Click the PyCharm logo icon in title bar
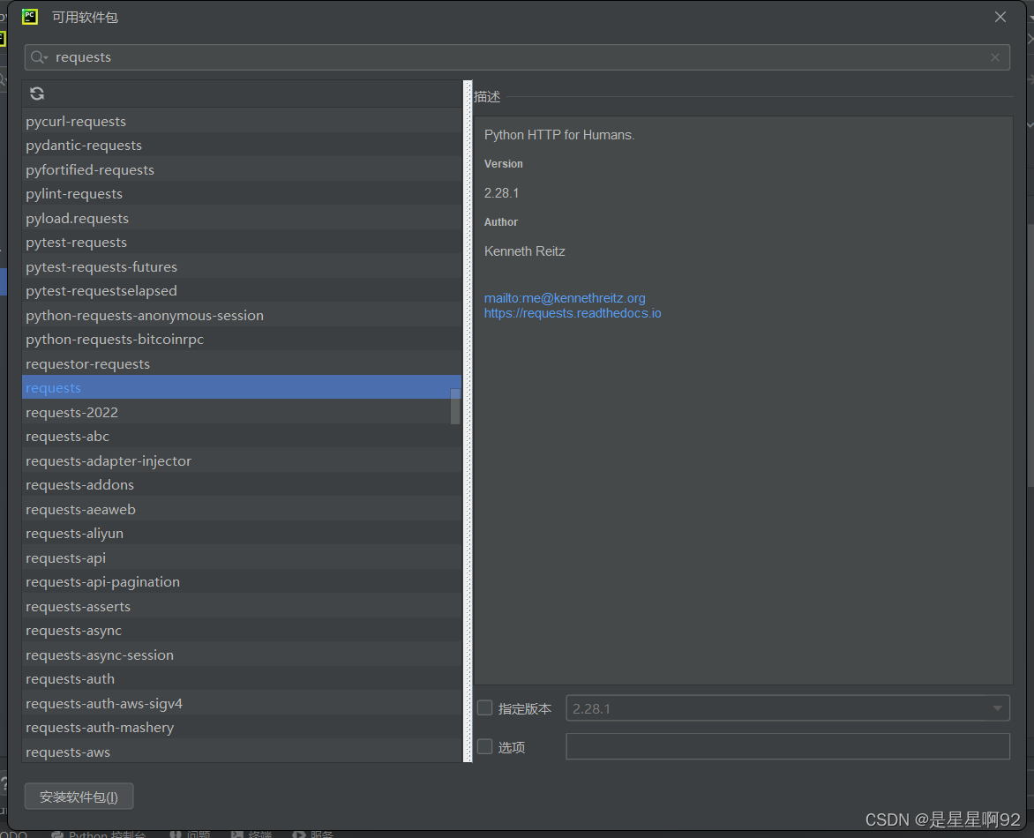Image resolution: width=1034 pixels, height=838 pixels. point(30,17)
